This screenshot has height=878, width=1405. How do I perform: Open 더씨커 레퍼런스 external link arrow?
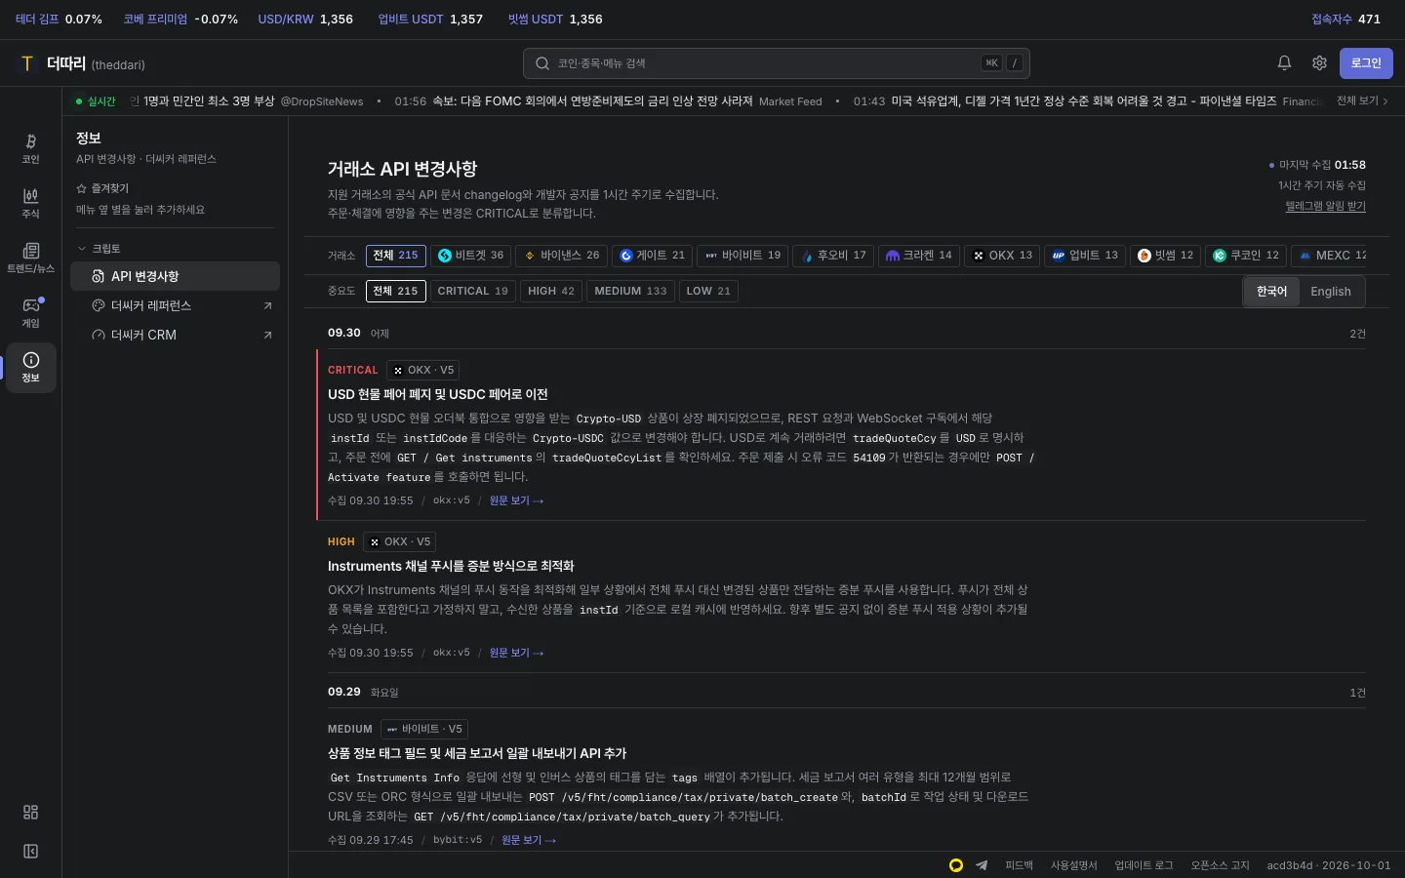tap(267, 305)
